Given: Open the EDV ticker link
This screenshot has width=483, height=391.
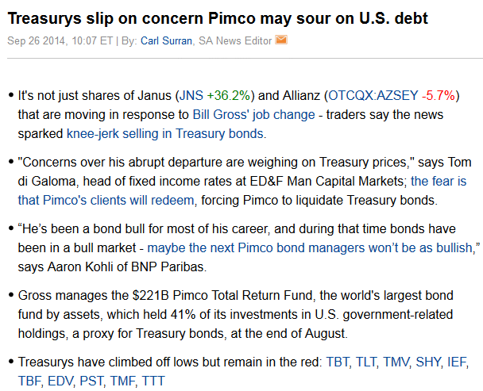Looking at the screenshot, I should (60, 381).
